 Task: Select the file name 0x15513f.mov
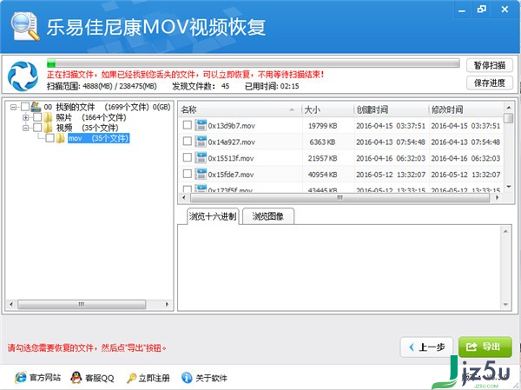pyautogui.click(x=231, y=158)
